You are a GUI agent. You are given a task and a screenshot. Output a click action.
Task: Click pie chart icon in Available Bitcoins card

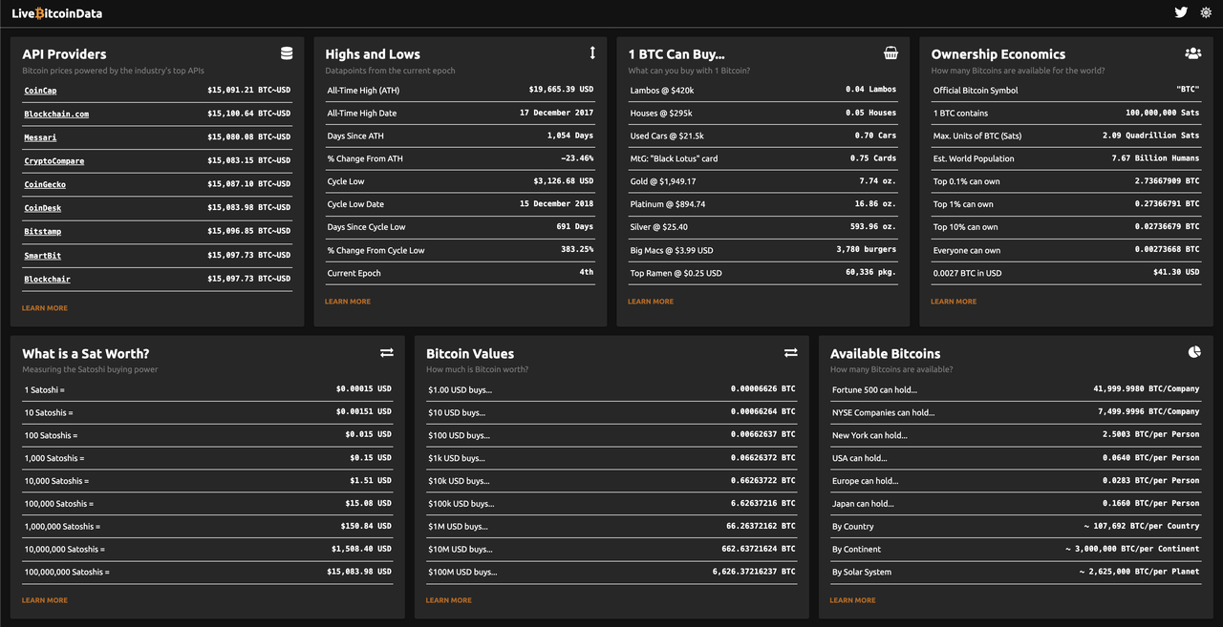(x=1194, y=352)
